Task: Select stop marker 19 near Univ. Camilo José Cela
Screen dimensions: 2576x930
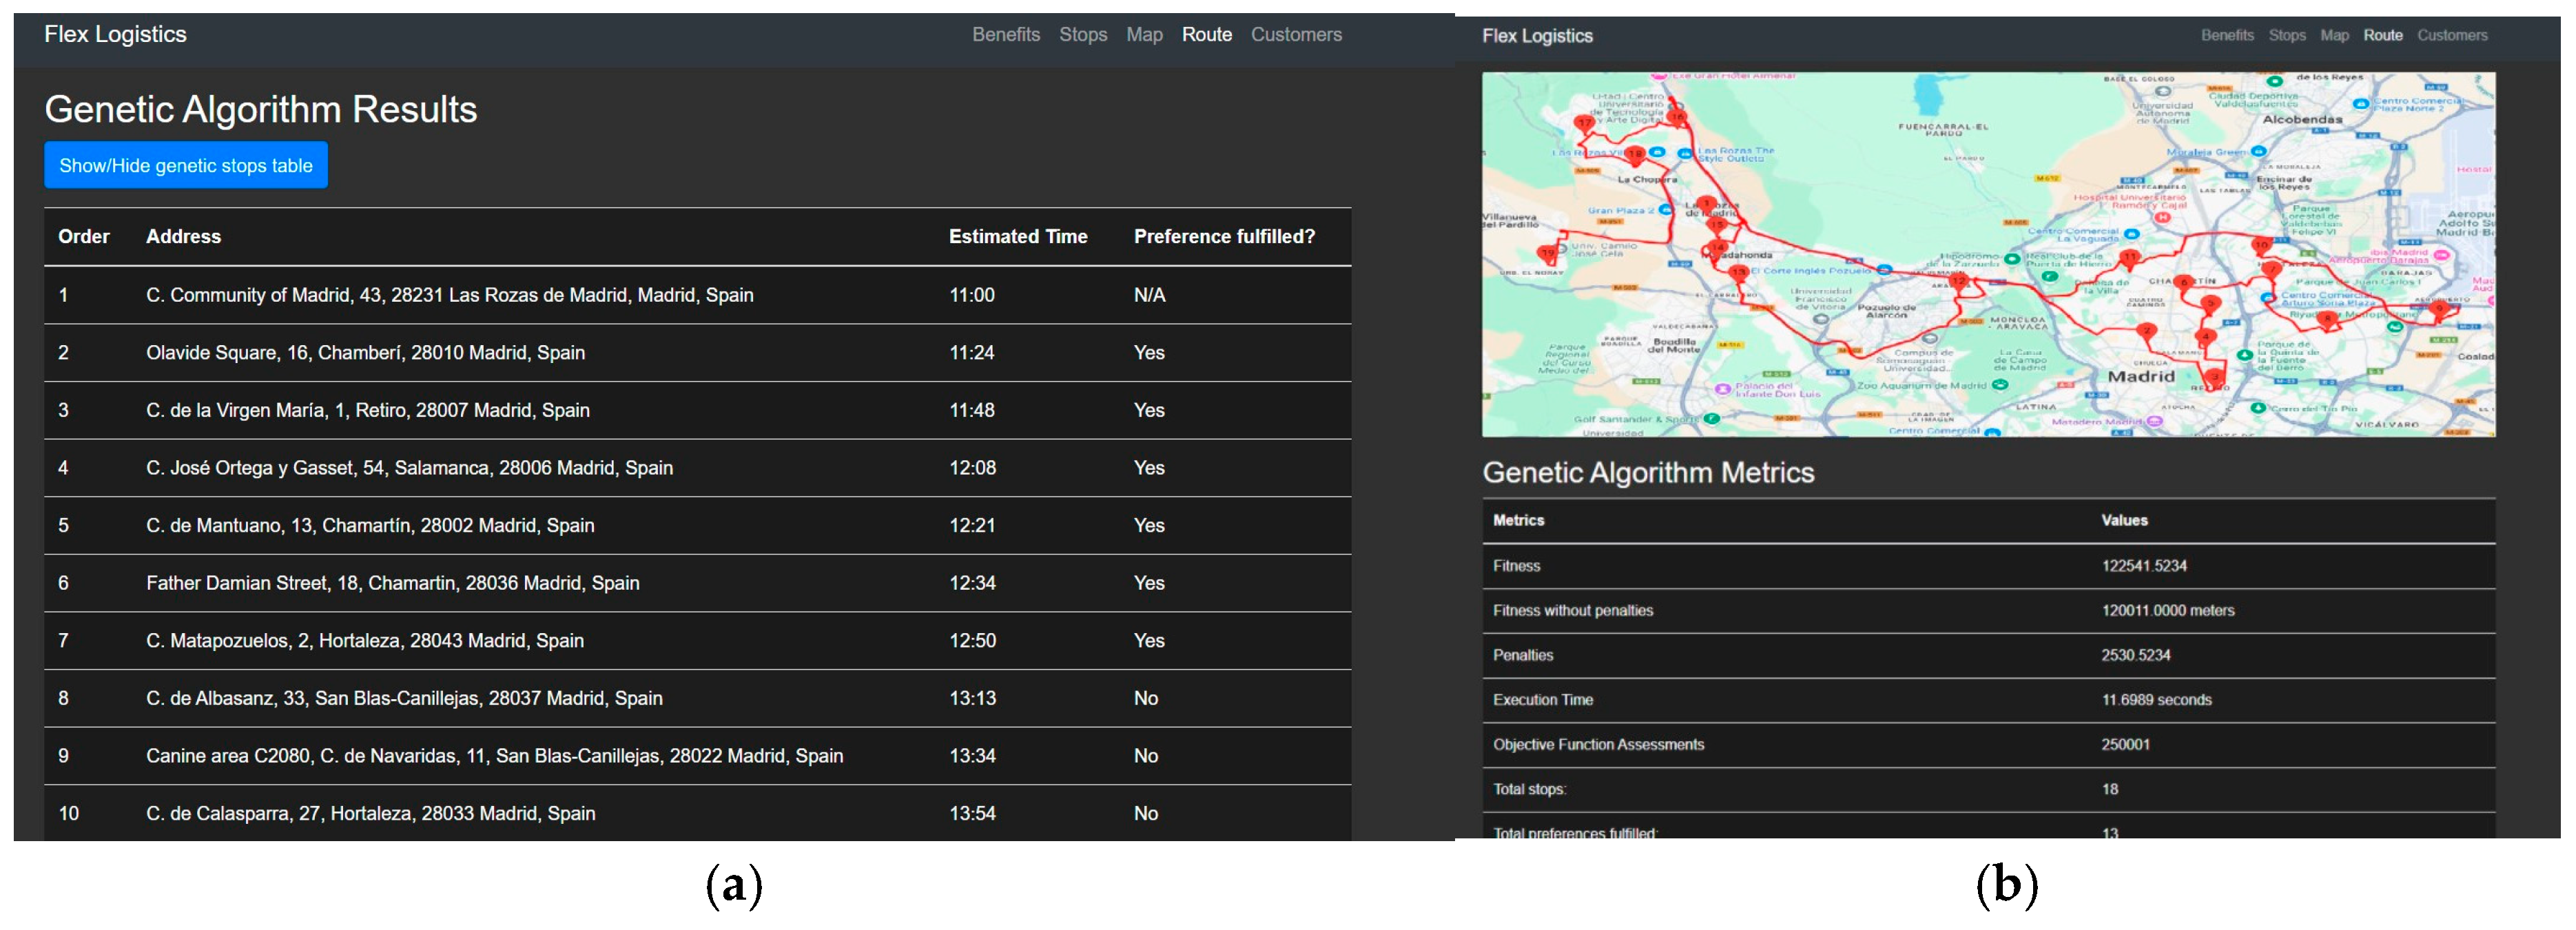Action: (1548, 254)
